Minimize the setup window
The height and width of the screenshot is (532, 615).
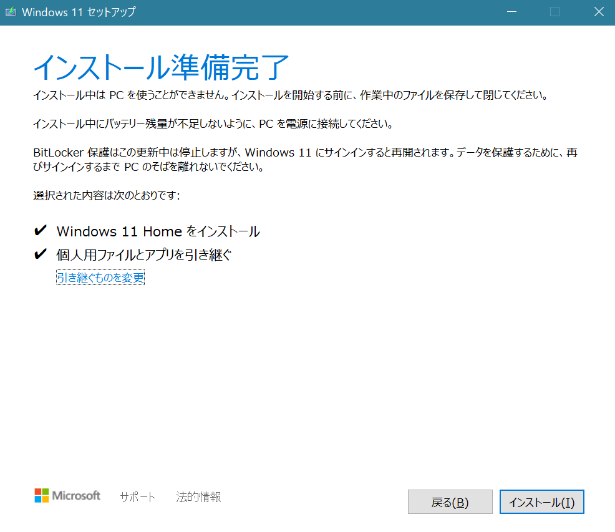click(511, 12)
